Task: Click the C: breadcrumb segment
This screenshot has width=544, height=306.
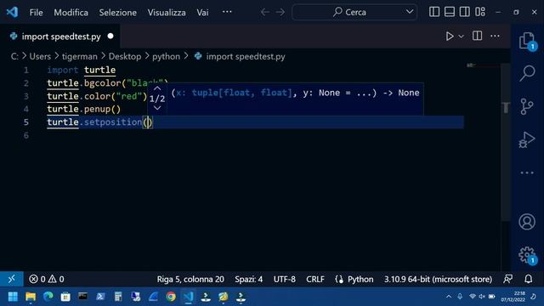Action: coord(14,56)
